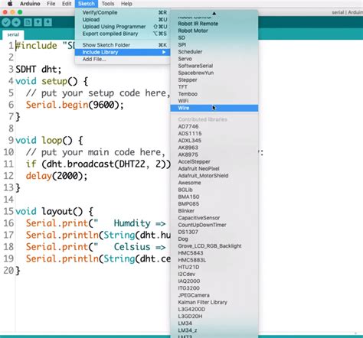Include the SD library
363x338 pixels.
pos(214,37)
